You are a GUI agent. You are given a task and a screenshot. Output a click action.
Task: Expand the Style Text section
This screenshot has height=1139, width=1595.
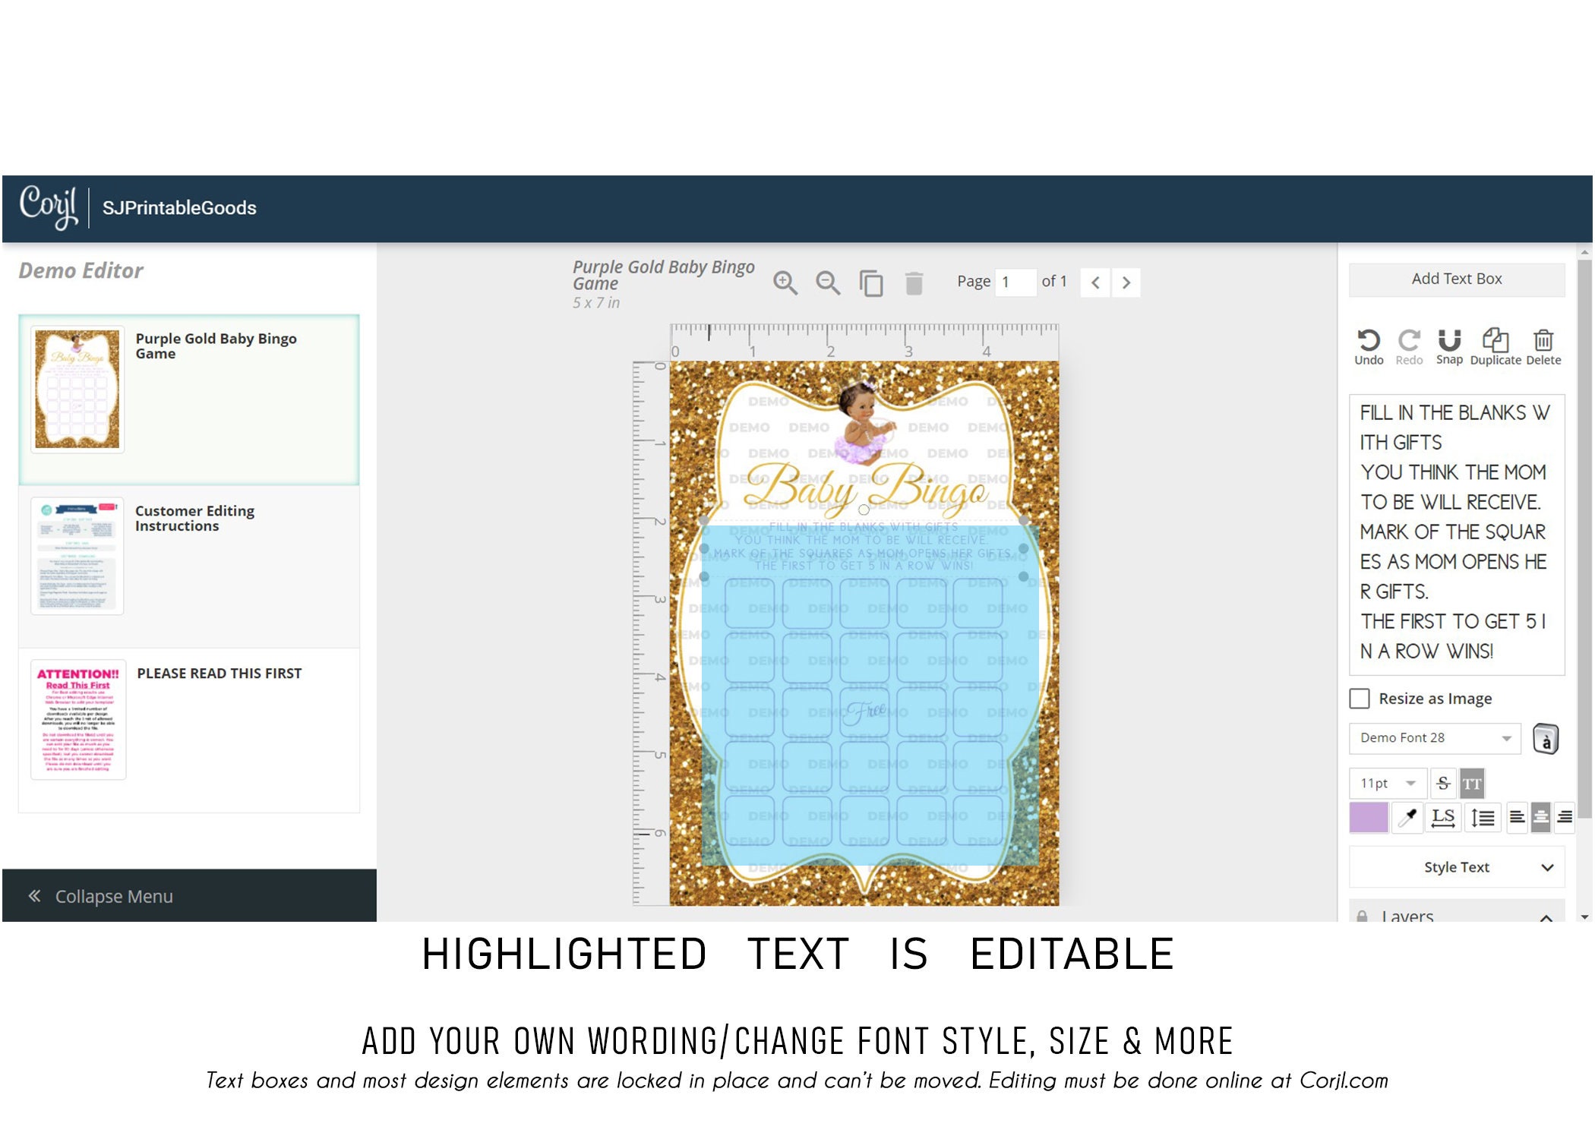(x=1457, y=867)
